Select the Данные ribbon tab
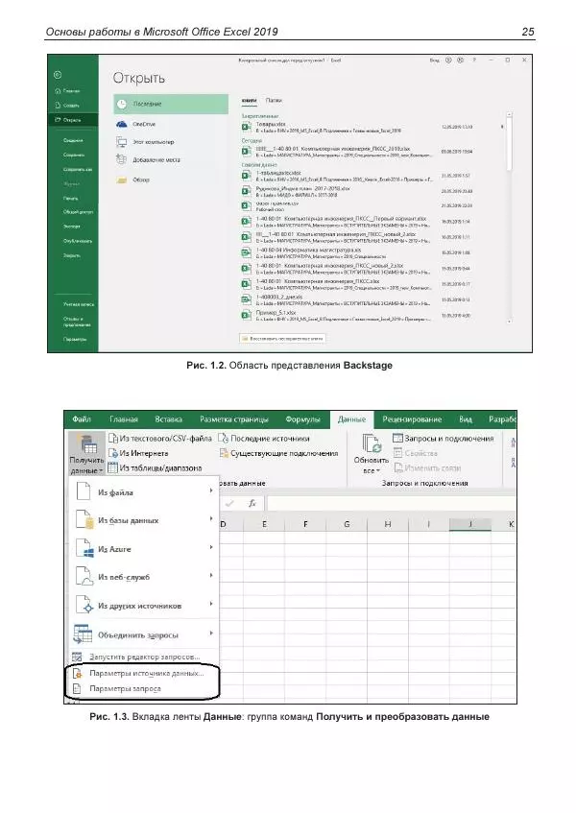This screenshot has height=813, width=576. pos(351,419)
